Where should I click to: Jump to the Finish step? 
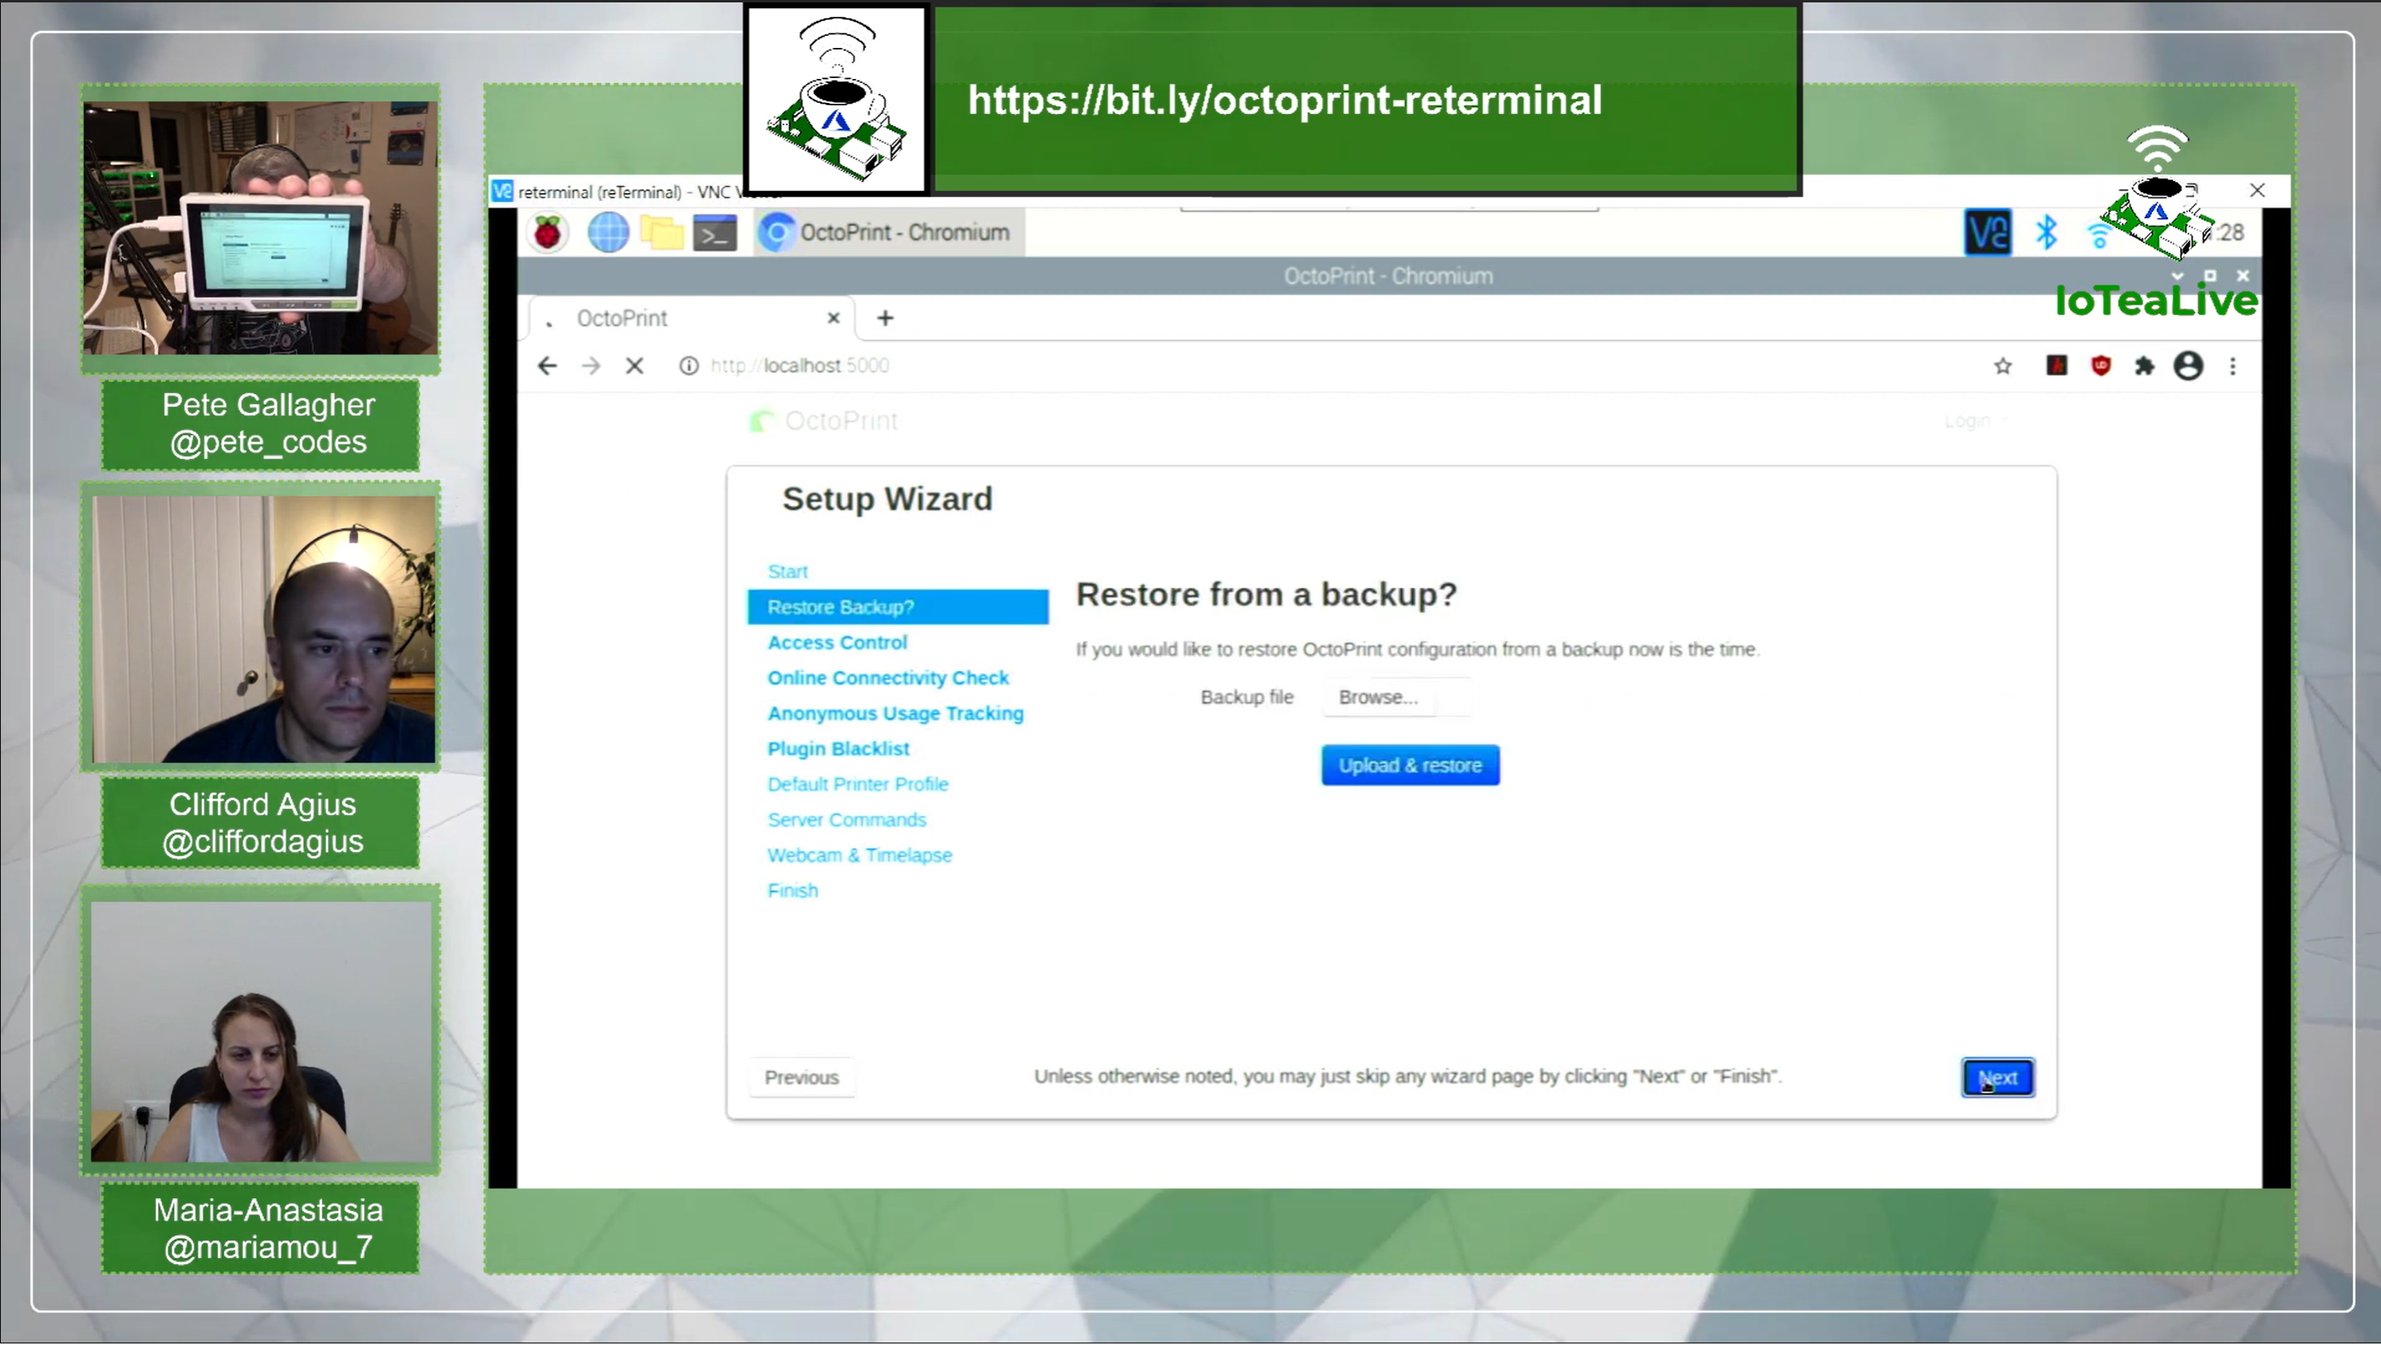coord(793,891)
